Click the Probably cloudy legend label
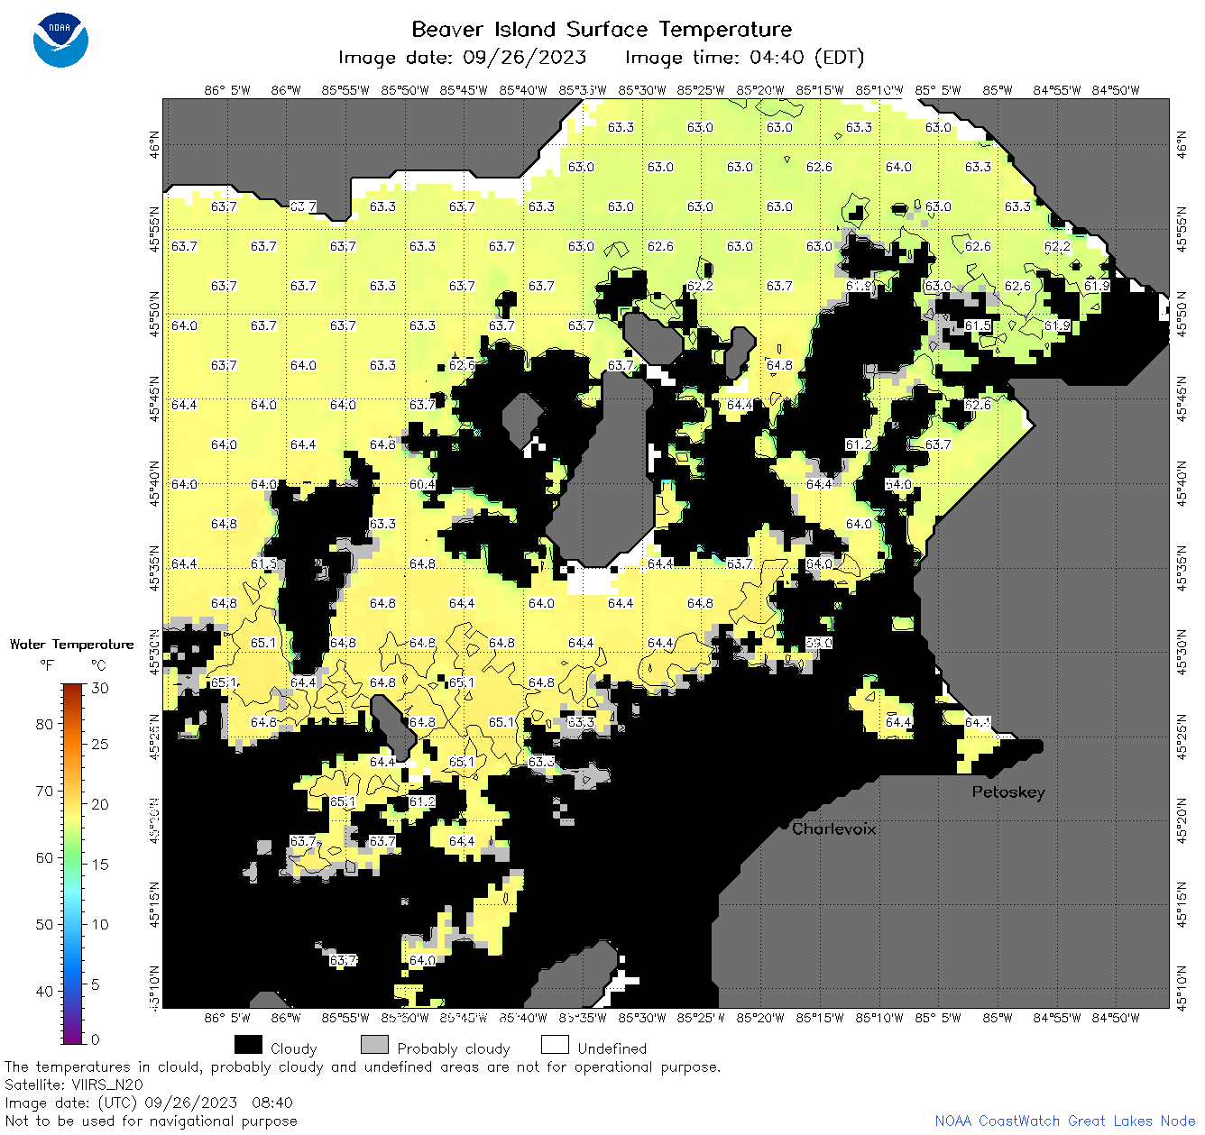The height and width of the screenshot is (1135, 1205). (454, 1048)
